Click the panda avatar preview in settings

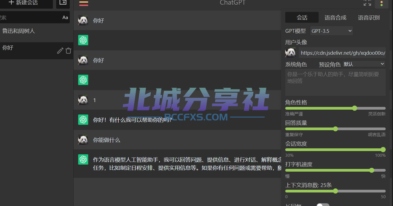(x=290, y=53)
